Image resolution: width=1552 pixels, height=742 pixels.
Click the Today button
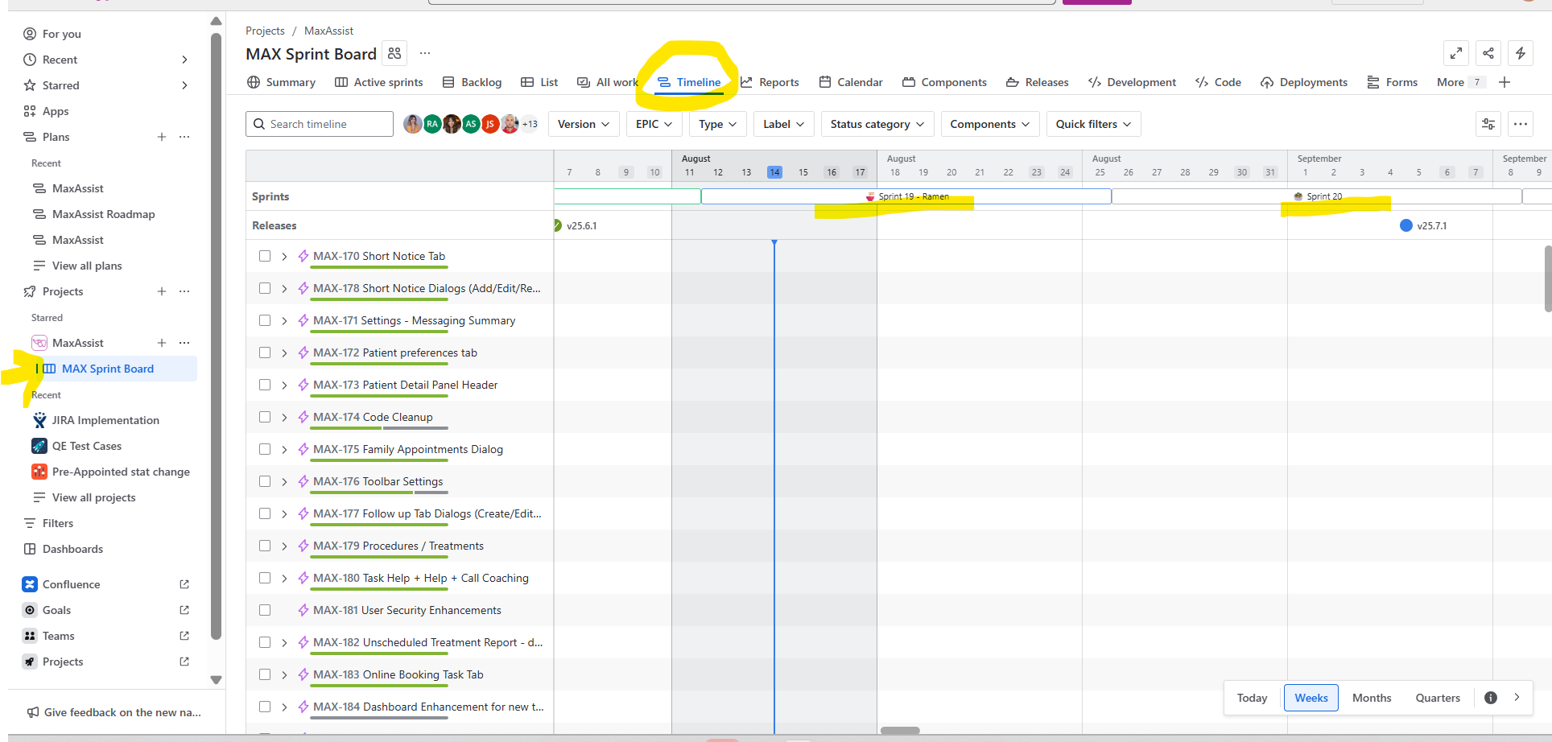(1252, 698)
